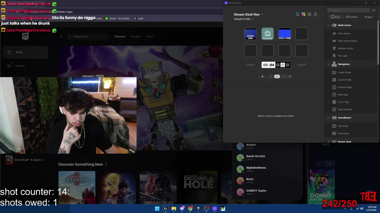Open Stream Deck purple taskbar icon
This screenshot has width=380, height=213.
(x=215, y=209)
